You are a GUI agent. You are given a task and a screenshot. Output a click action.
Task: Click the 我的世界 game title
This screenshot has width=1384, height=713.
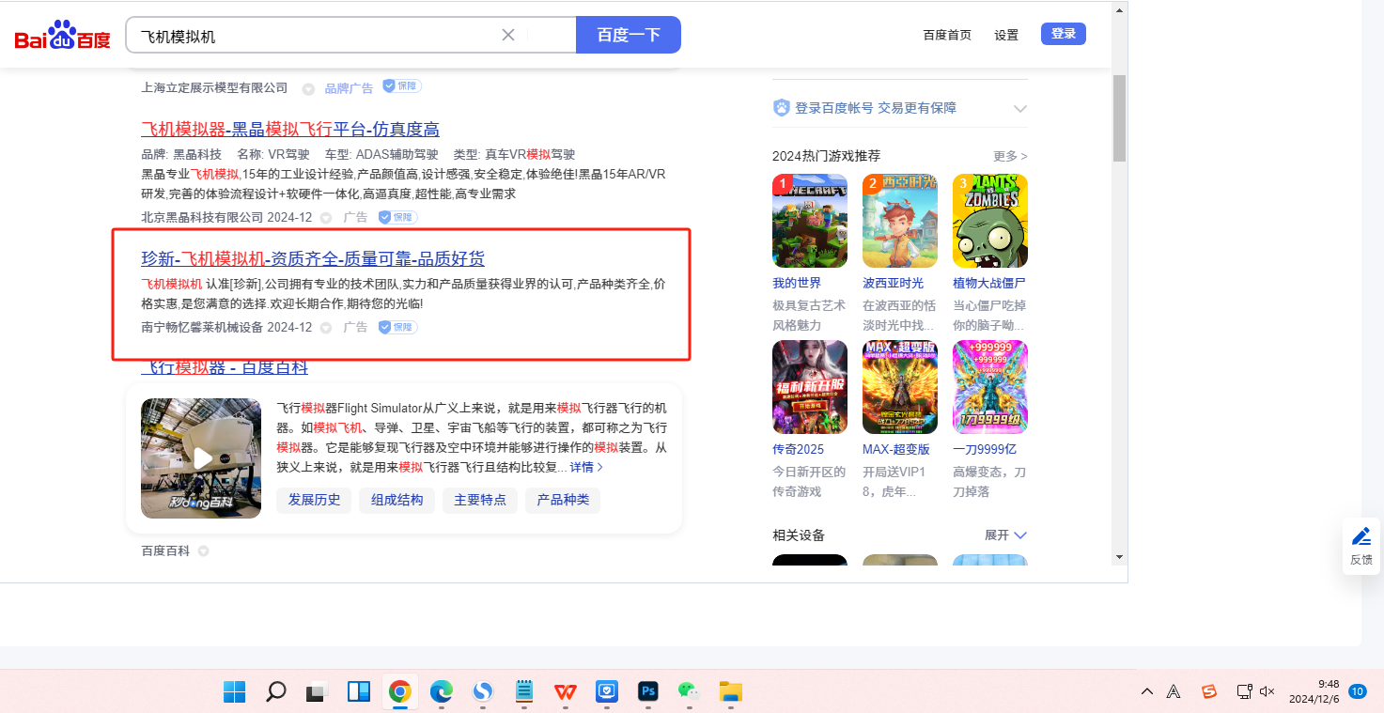coord(797,283)
